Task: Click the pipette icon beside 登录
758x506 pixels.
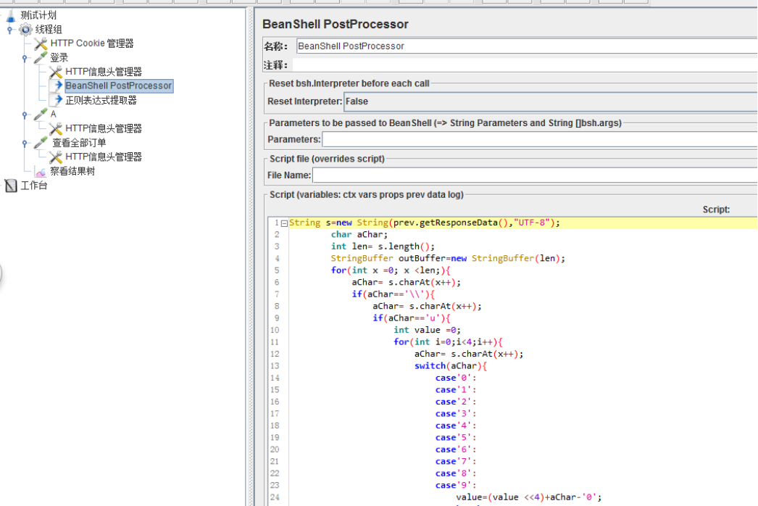Action: (41, 58)
